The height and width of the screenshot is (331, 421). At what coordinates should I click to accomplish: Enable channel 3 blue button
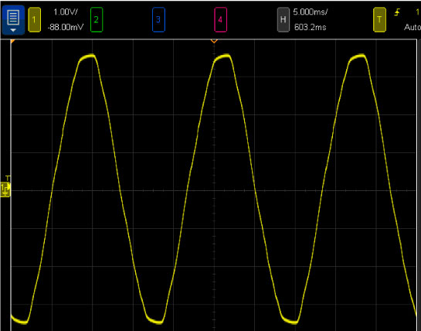click(158, 19)
